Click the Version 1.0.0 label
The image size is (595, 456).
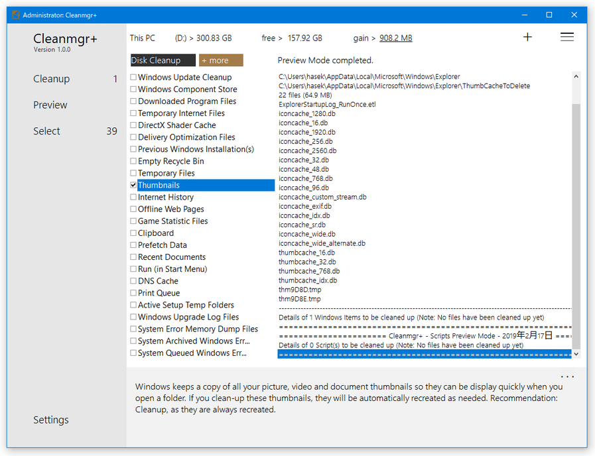(52, 50)
